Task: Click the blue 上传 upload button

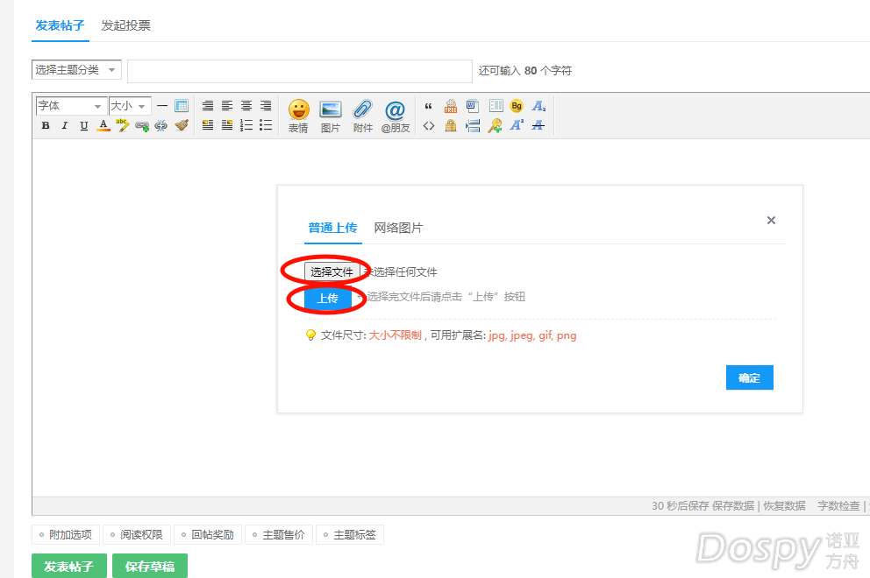Action: 327,299
